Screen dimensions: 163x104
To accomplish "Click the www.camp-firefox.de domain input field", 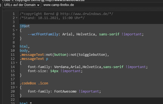I will (x=102, y=5).
